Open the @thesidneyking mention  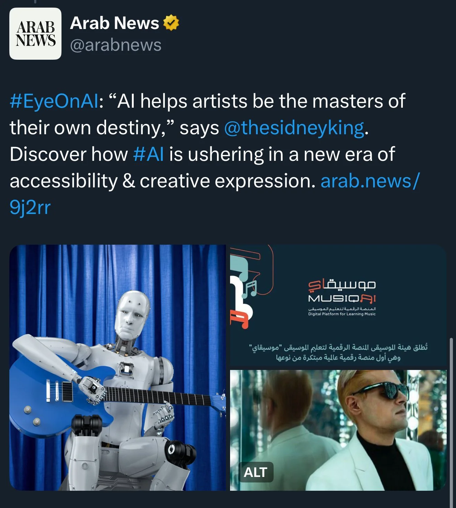pyautogui.click(x=294, y=128)
